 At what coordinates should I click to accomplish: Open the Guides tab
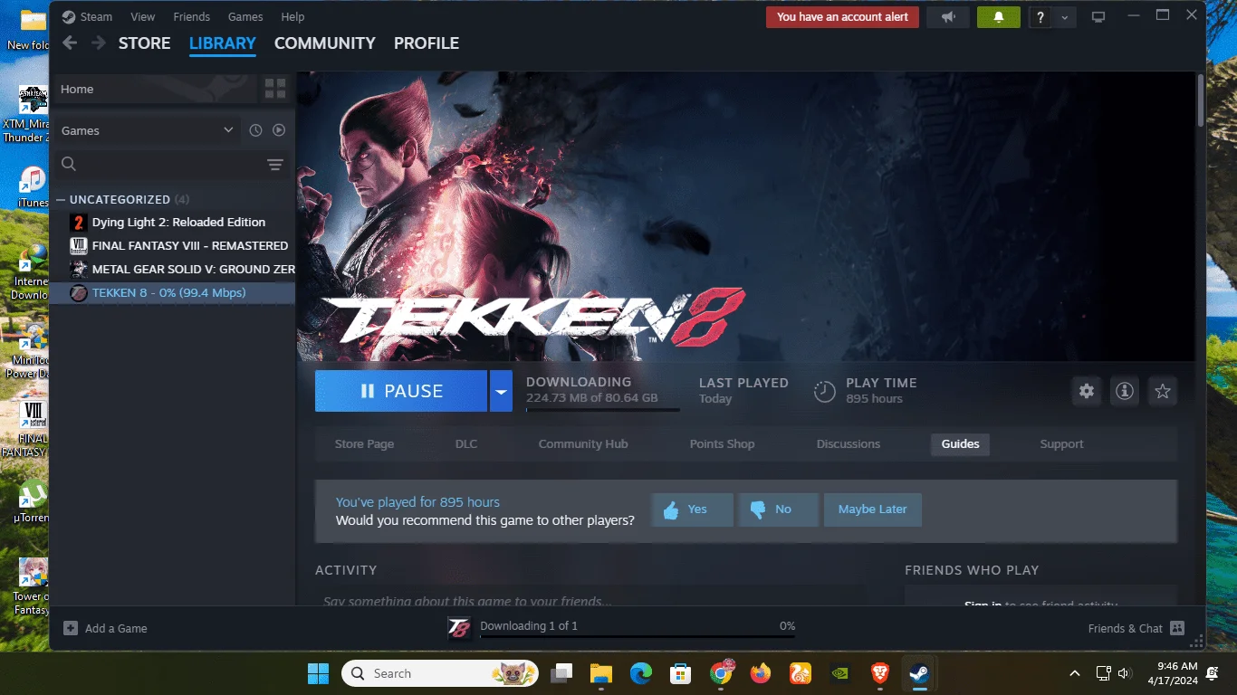pyautogui.click(x=960, y=444)
